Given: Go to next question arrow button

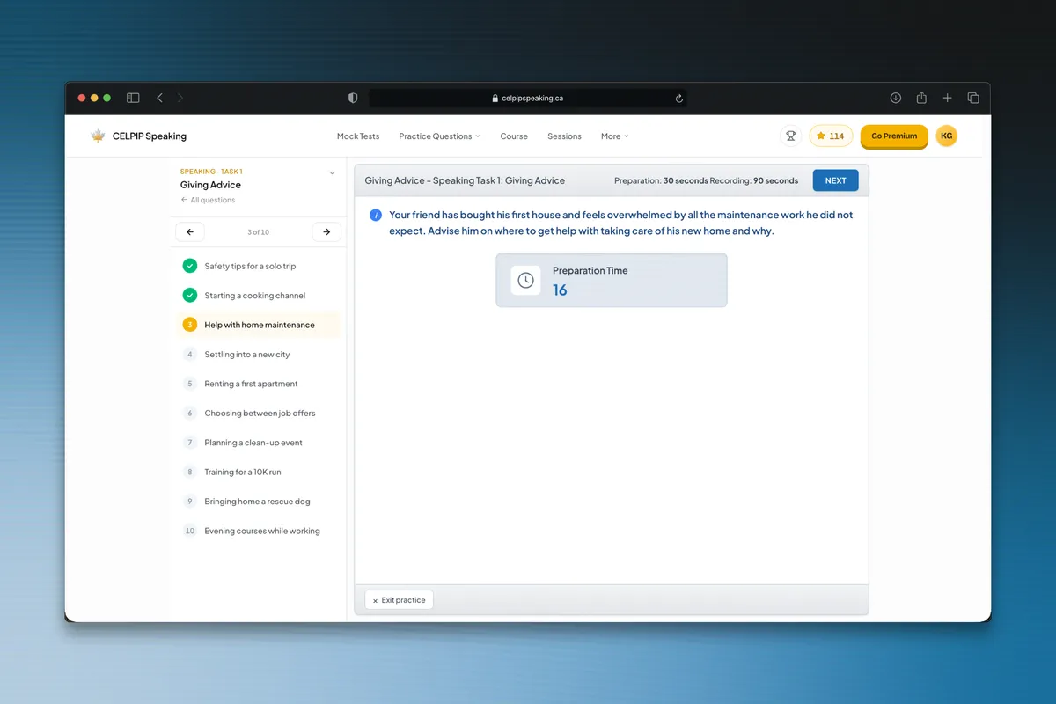Looking at the screenshot, I should click(326, 232).
